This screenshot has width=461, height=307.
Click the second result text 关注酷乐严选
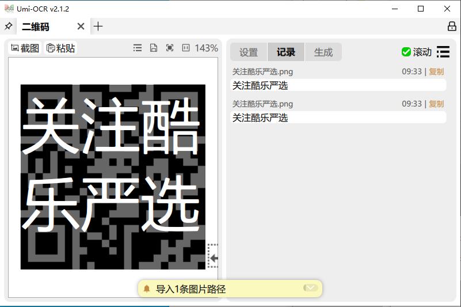260,118
